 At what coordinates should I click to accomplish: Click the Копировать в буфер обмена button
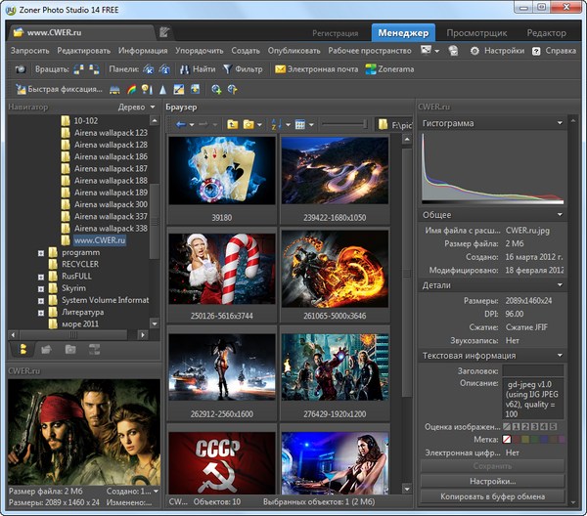tap(492, 497)
